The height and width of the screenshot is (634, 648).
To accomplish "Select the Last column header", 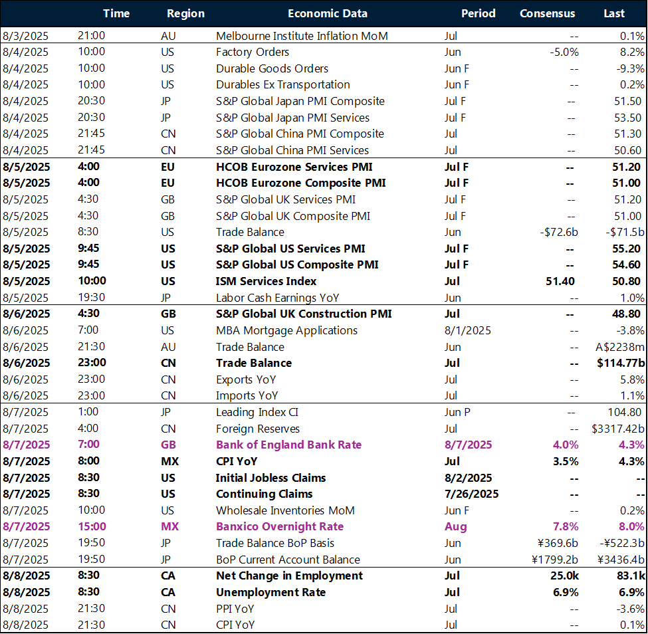I will tap(613, 13).
